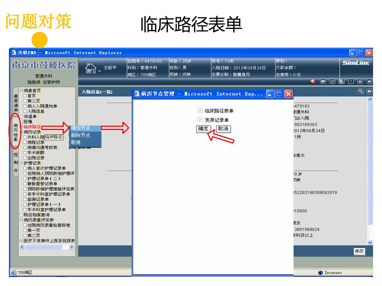Collapse the 护理记录 tree node
Screen dimensions: 382x286
coord(21,163)
